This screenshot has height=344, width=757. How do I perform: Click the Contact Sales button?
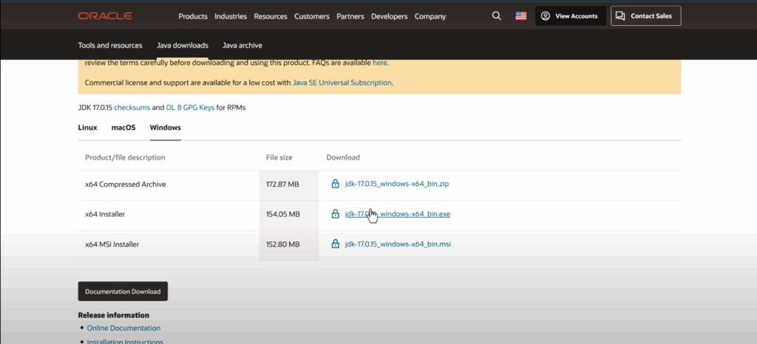click(x=645, y=16)
